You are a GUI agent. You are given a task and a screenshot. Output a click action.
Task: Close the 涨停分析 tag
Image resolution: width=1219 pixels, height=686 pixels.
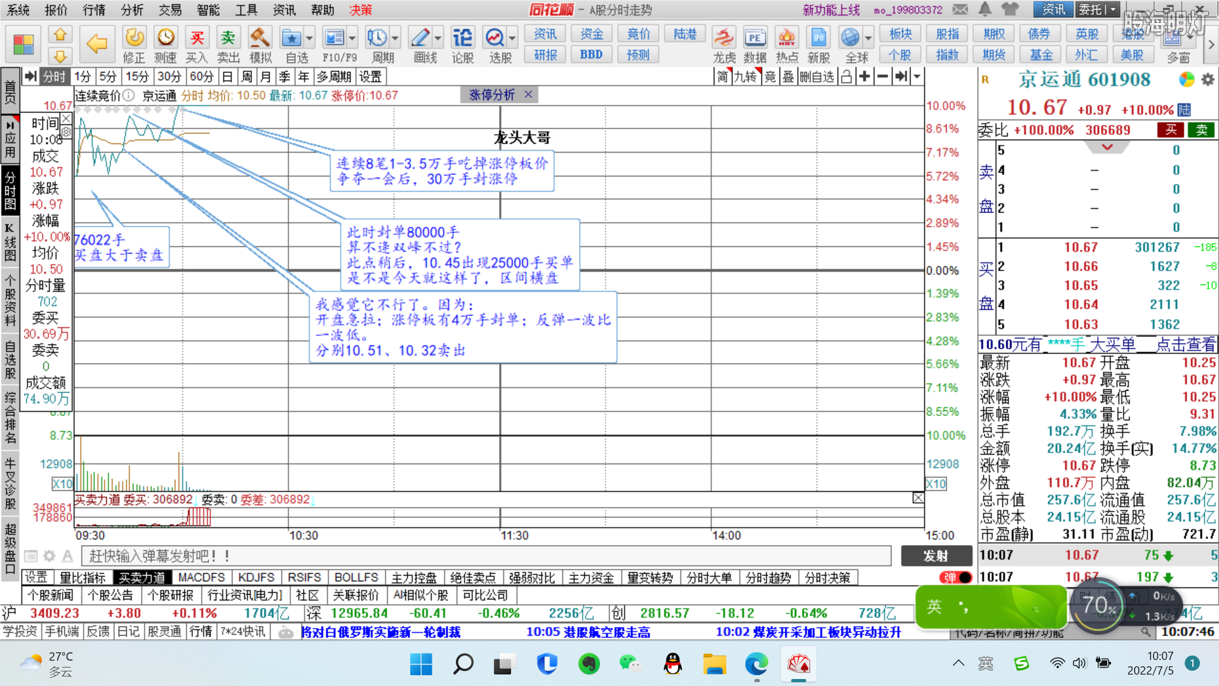(x=528, y=95)
